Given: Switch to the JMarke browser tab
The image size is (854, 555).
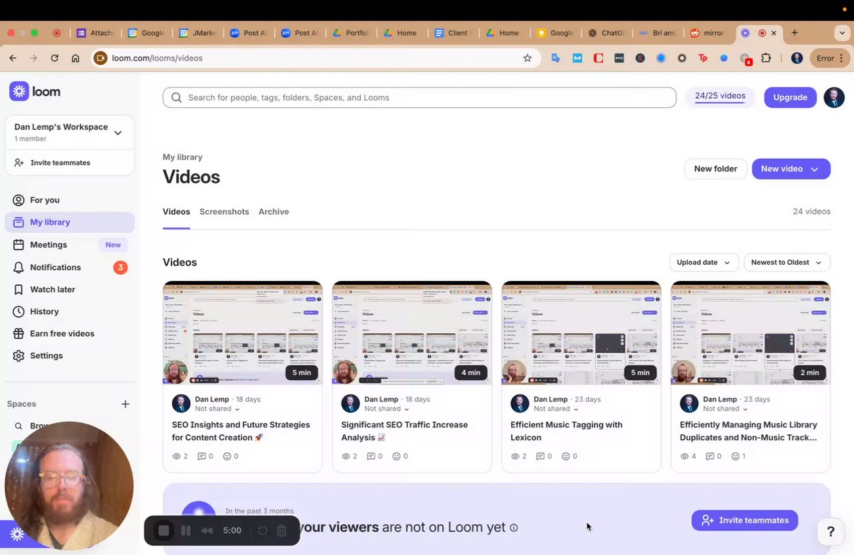Looking at the screenshot, I should pos(197,33).
